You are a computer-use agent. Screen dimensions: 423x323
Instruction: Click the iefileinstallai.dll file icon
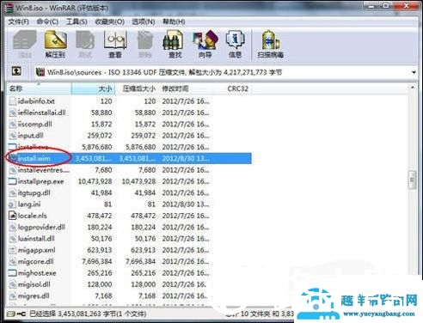pyautogui.click(x=12, y=113)
